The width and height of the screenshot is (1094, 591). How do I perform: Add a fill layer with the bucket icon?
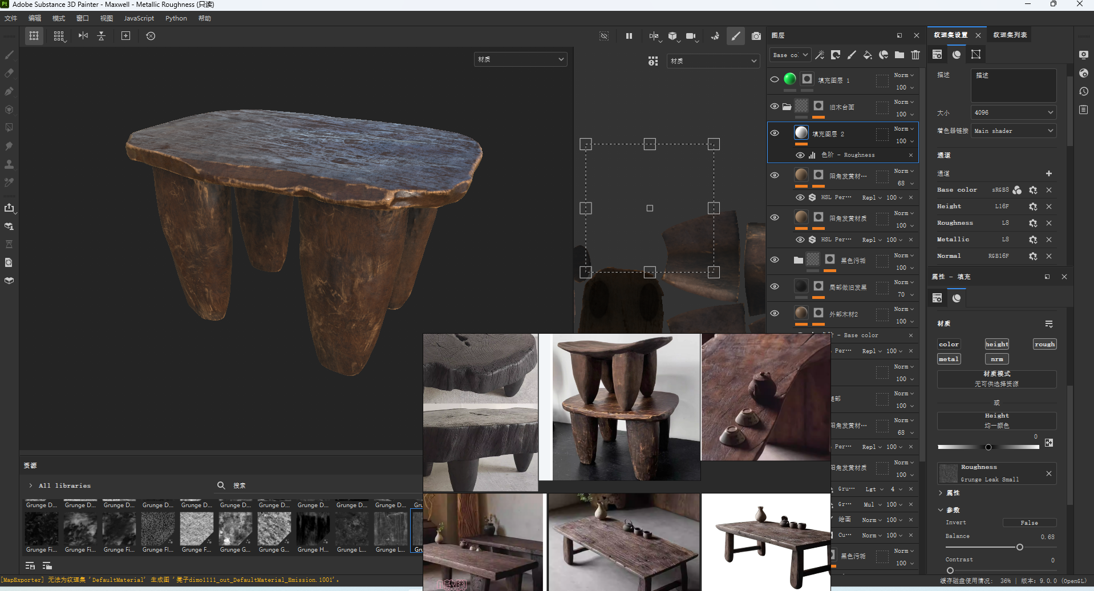coord(868,55)
